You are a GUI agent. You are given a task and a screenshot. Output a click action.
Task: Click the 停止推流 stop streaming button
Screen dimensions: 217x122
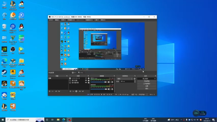pos(145,79)
